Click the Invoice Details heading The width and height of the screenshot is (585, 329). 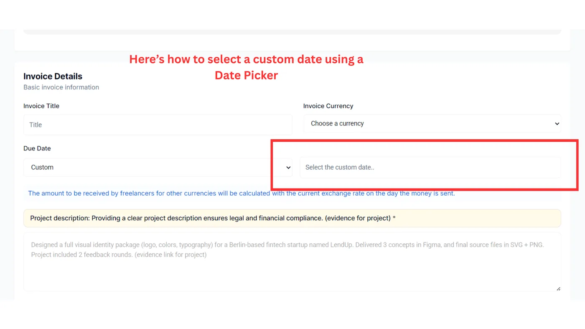tap(53, 76)
